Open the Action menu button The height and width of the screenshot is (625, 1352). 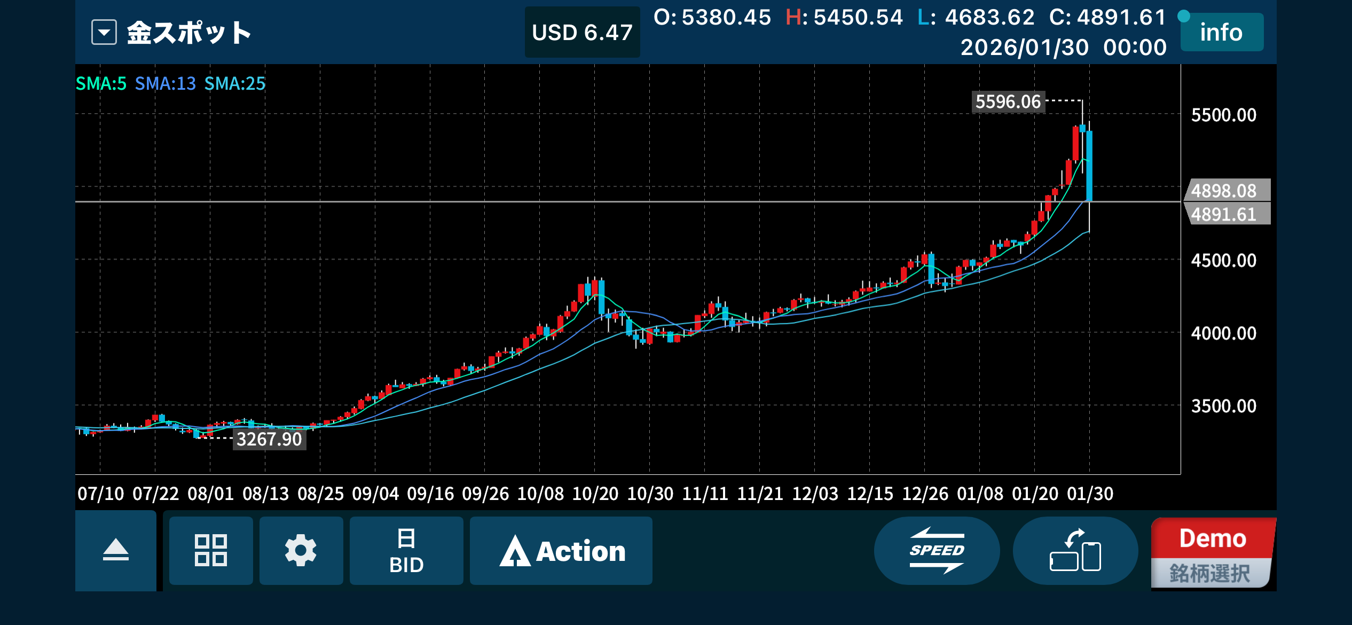pyautogui.click(x=561, y=550)
